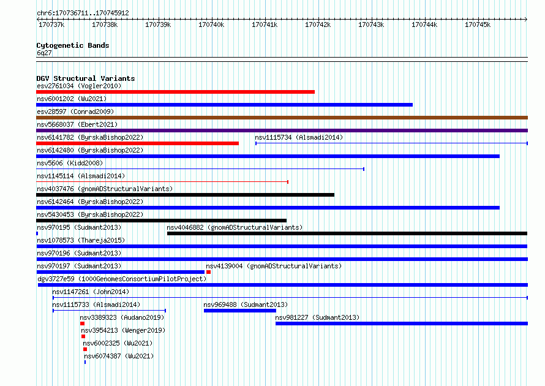
Task: Open nsv969488 (Sudmant2013) label
Action: (246, 305)
